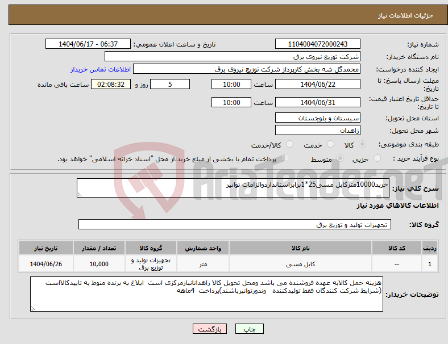Click the واحد شمارش column header
Screen dimensions: 448x344
click(x=203, y=248)
